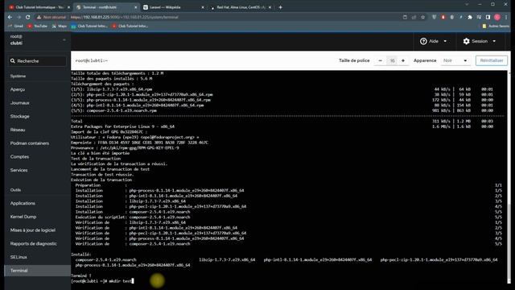Open the Chrome three-dot menu
Image resolution: width=515 pixels, height=290 pixels.
tap(506, 17)
